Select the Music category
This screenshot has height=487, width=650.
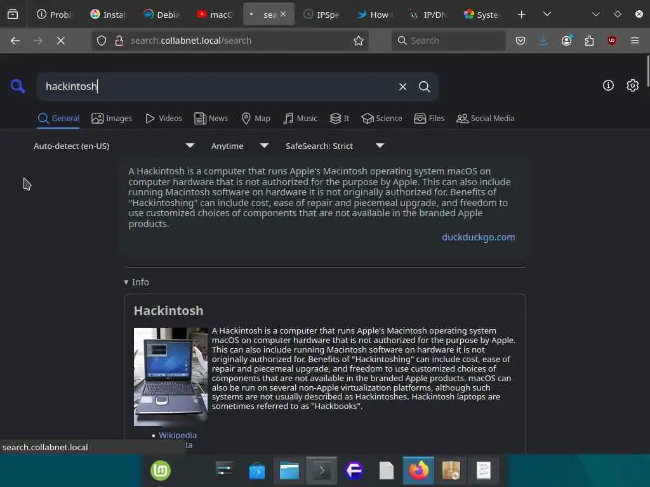(300, 119)
